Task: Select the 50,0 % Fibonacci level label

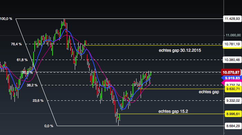Action: 27,72
